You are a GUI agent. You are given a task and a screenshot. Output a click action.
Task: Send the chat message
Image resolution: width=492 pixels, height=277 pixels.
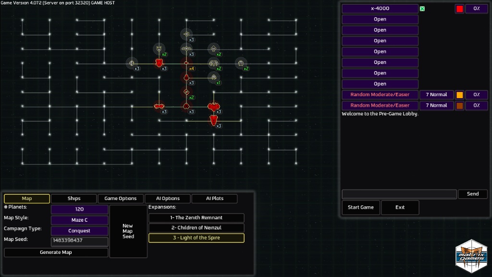pos(473,194)
